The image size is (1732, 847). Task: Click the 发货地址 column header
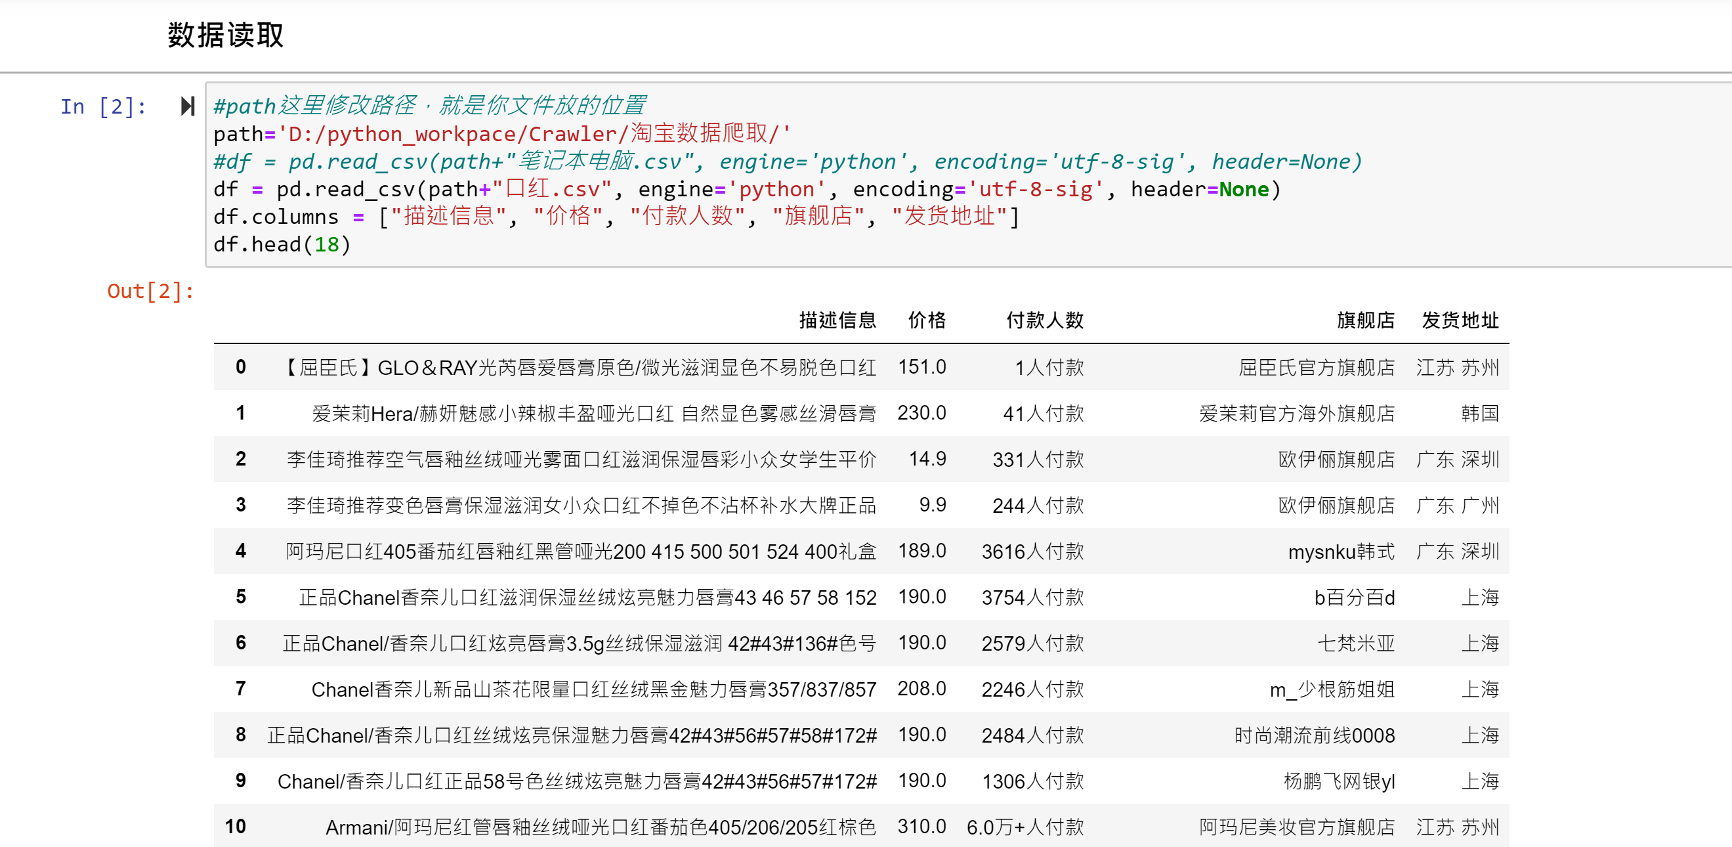(1460, 320)
